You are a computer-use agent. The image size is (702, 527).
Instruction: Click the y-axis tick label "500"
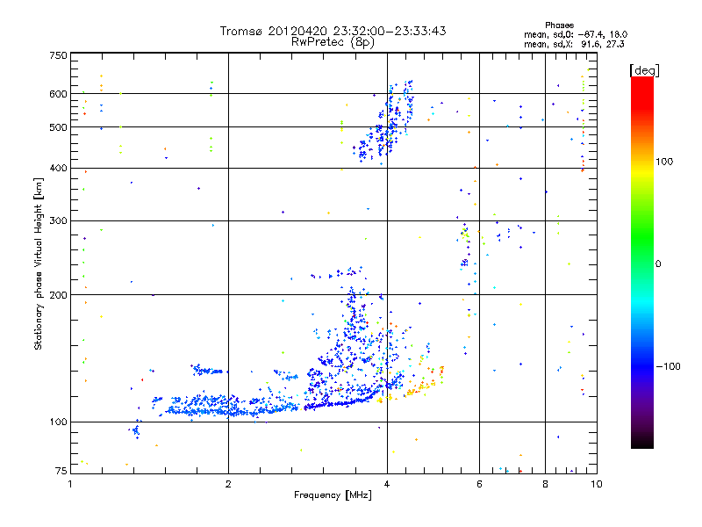58,127
